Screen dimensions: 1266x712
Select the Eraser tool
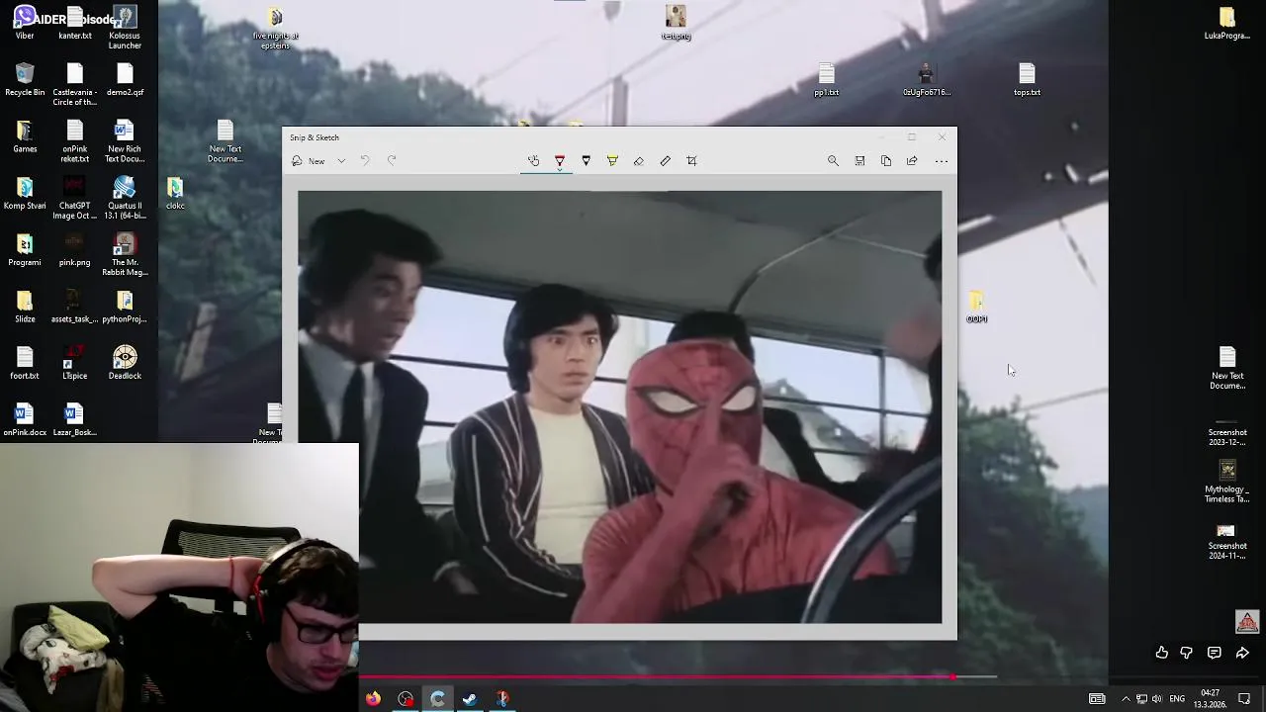coord(639,161)
